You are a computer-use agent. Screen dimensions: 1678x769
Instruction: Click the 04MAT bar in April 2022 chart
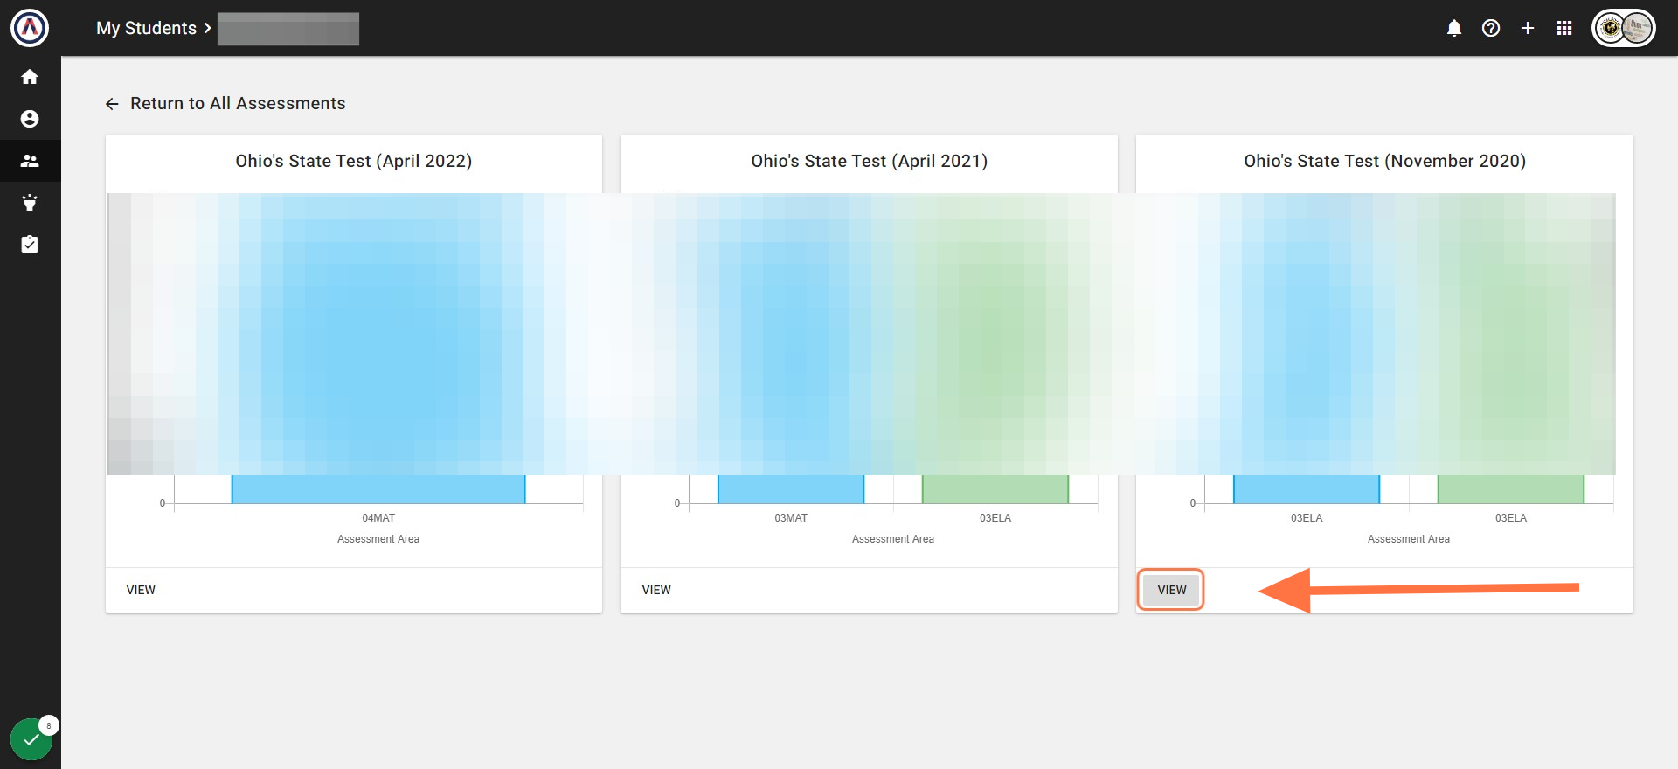pyautogui.click(x=378, y=488)
